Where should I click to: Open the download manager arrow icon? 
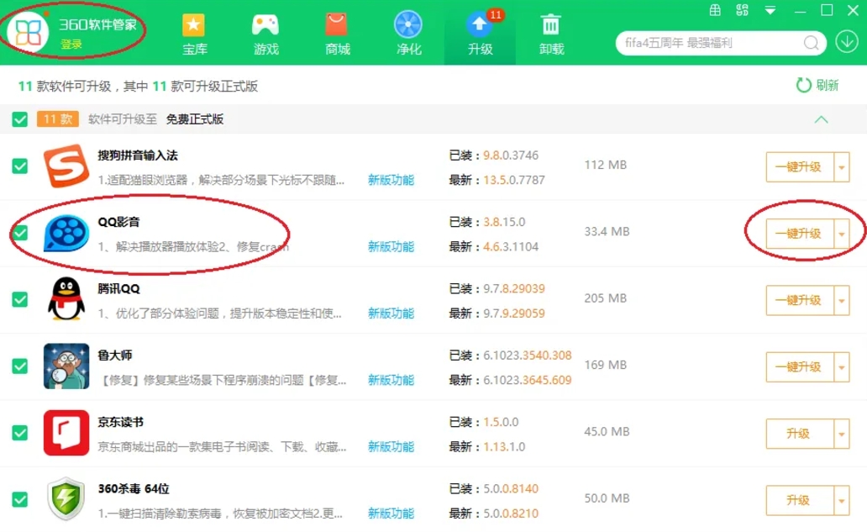pyautogui.click(x=849, y=42)
